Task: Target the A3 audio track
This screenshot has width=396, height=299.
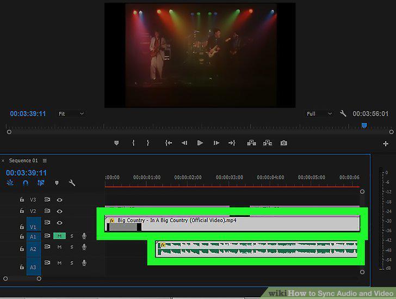Action: [x=34, y=267]
